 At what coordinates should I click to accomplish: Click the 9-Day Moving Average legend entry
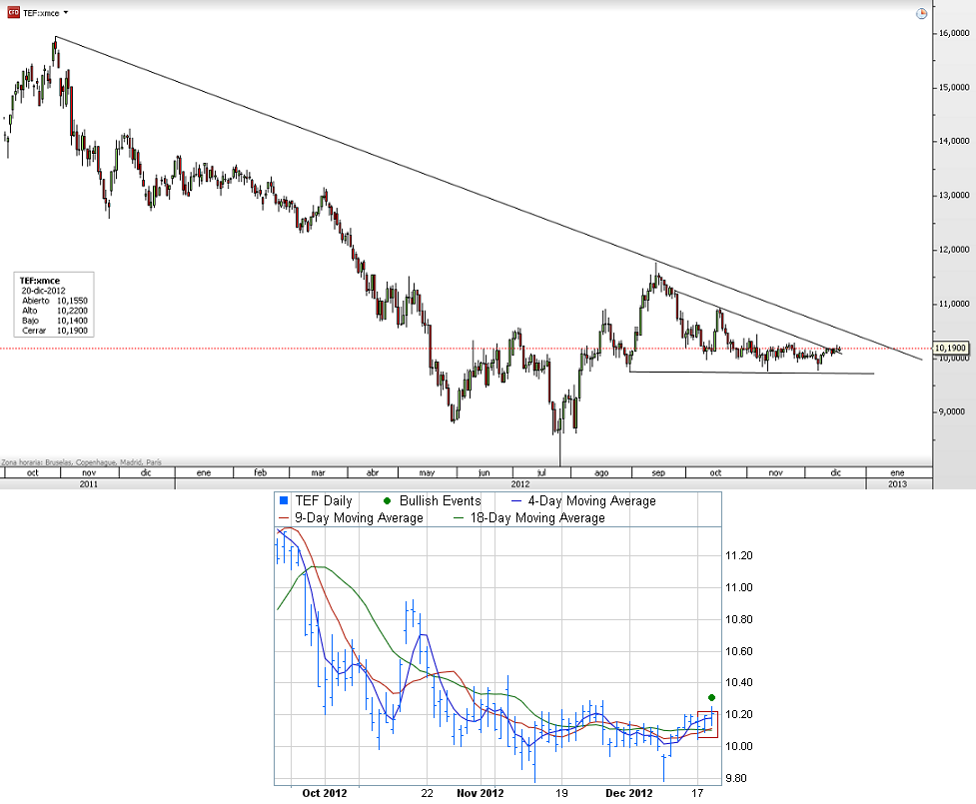tap(351, 517)
